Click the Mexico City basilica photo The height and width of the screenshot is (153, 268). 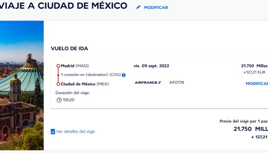(22, 85)
